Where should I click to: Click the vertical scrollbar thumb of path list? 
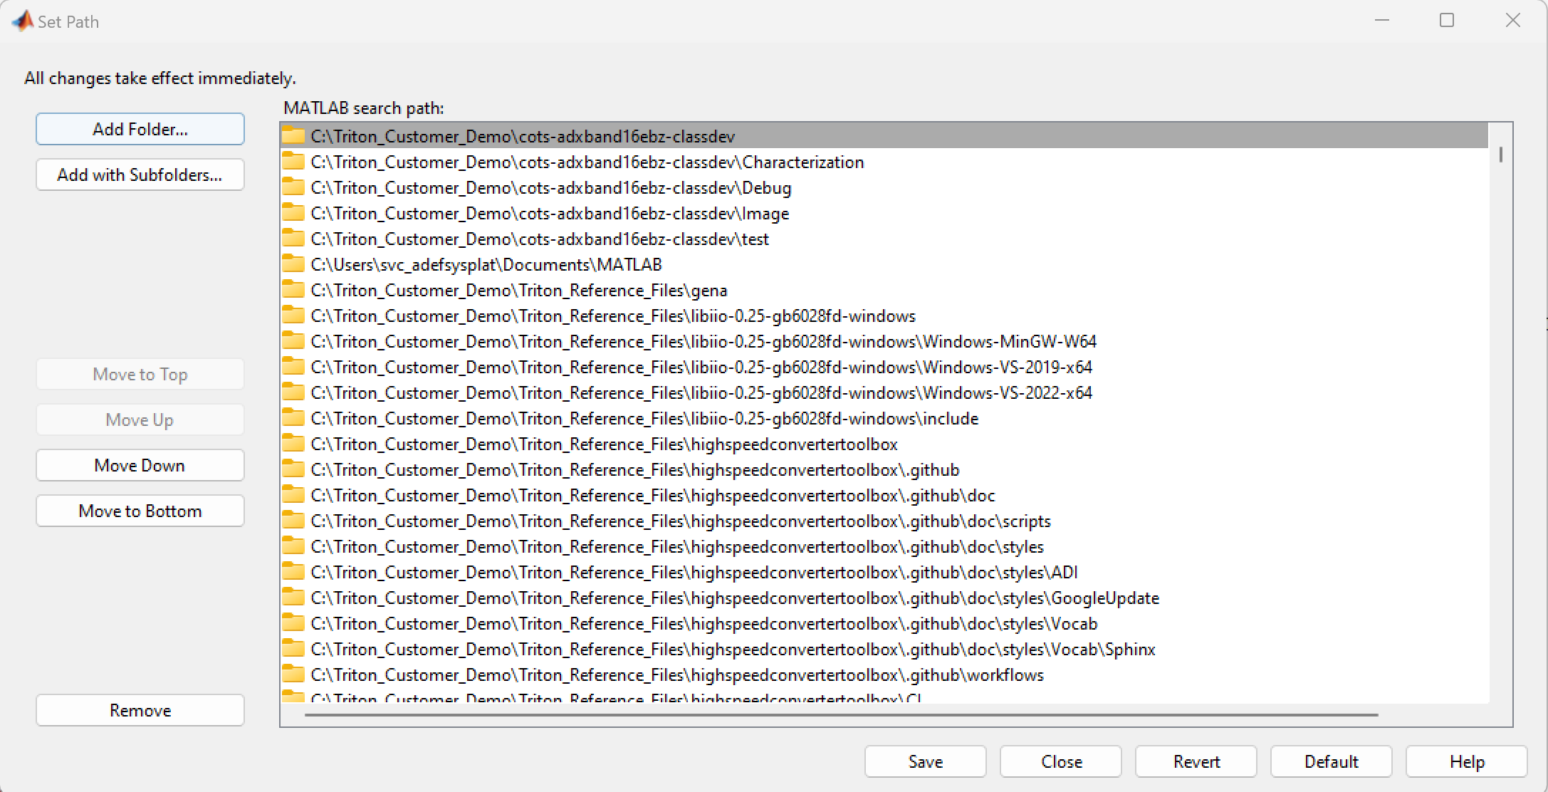(1500, 155)
